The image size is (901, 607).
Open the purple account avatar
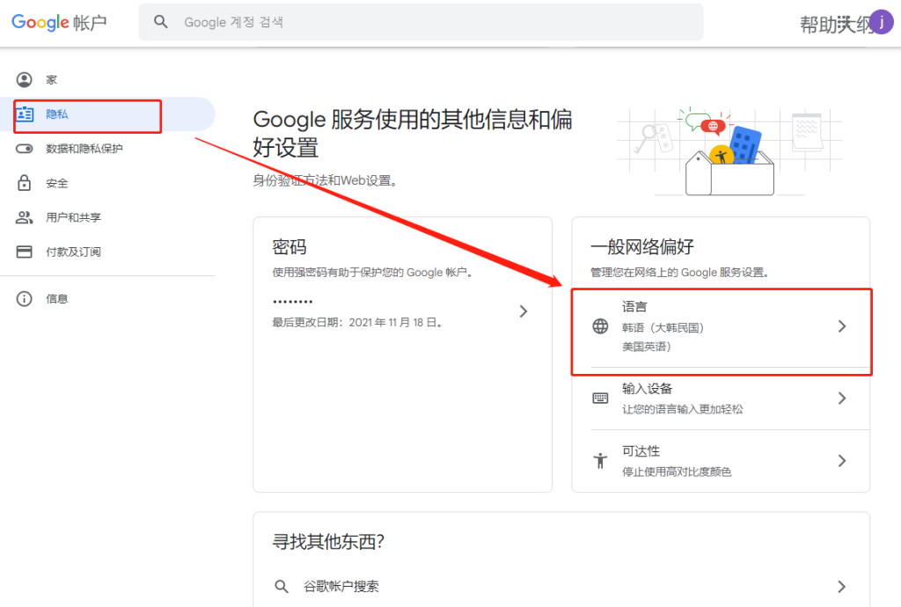(x=881, y=22)
